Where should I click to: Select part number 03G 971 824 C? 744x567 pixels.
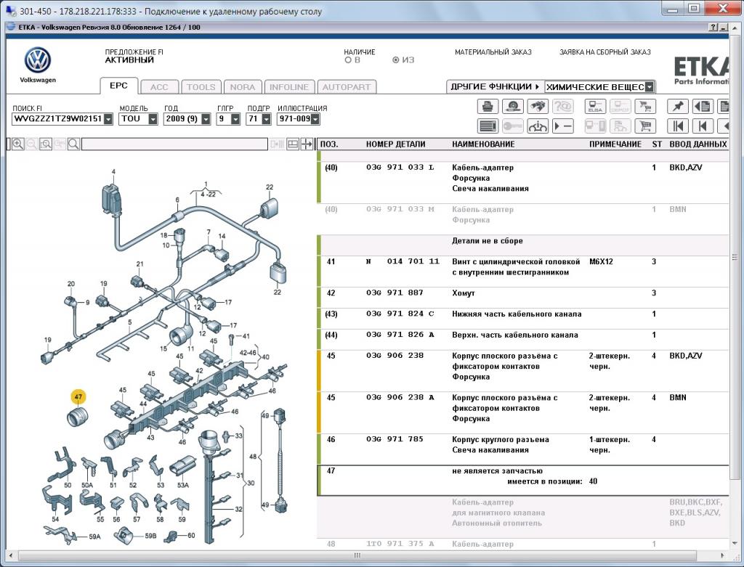[400, 314]
